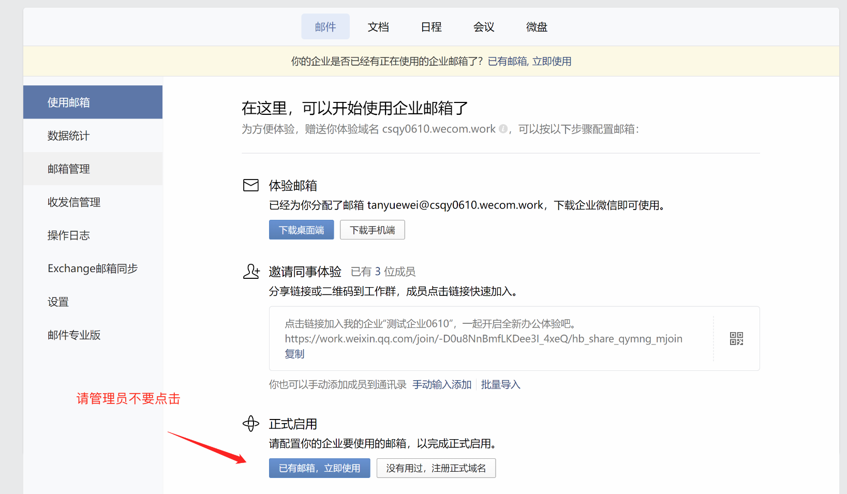The width and height of the screenshot is (847, 494).
Task: Click the 手动输入添加 link
Action: click(x=442, y=384)
